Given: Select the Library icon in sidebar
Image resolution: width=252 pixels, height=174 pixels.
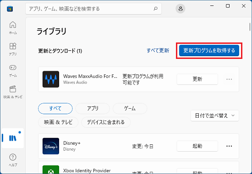Looking at the screenshot, I should [x=13, y=138].
